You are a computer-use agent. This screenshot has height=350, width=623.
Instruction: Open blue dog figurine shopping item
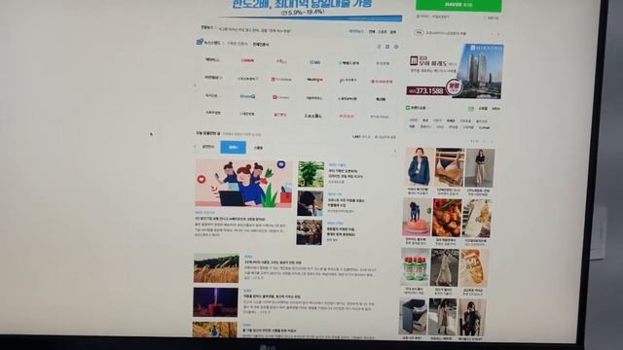click(x=417, y=217)
